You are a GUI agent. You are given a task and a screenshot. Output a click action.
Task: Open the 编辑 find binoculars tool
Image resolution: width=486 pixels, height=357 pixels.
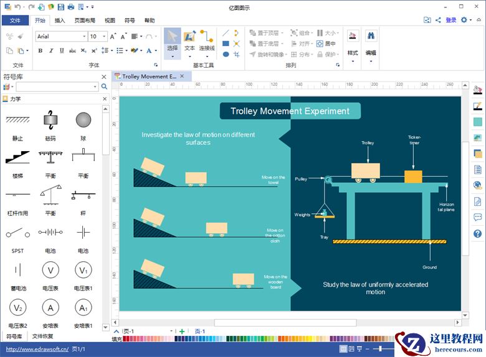click(x=371, y=45)
